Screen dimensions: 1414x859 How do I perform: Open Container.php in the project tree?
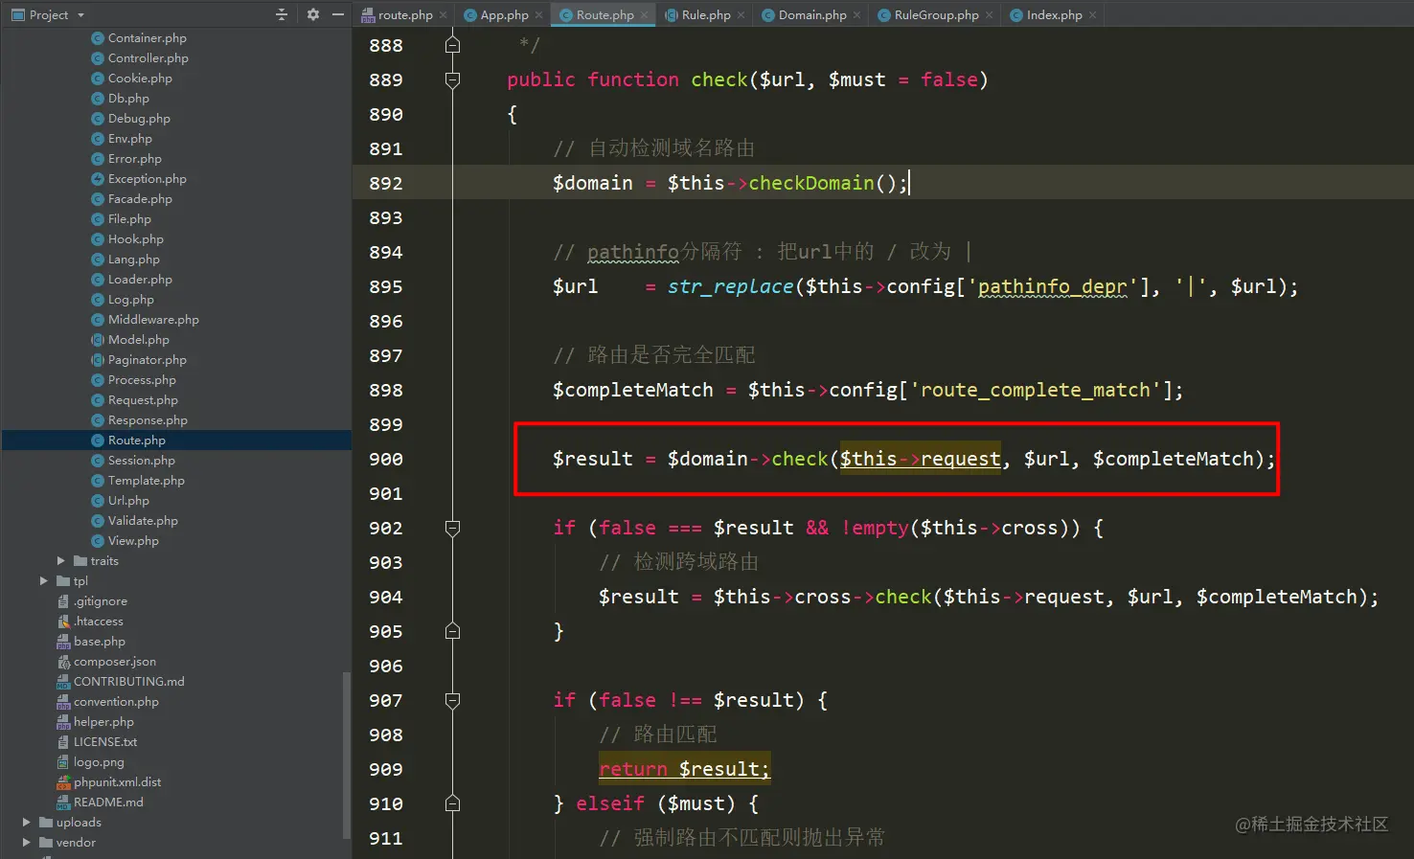pyautogui.click(x=147, y=38)
